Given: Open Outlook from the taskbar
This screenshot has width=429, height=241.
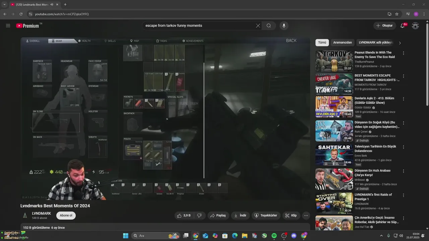Looking at the screenshot, I should pyautogui.click(x=205, y=236).
